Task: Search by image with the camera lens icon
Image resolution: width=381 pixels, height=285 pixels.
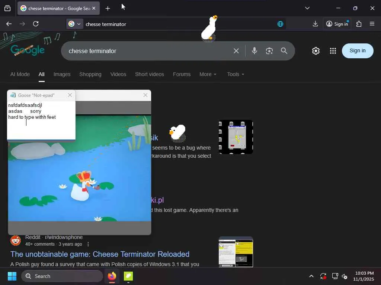Action: point(269,51)
